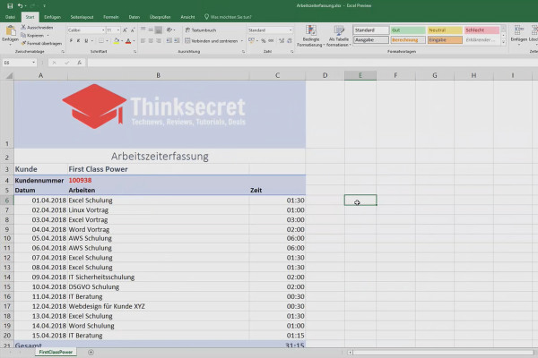Apply the Schlecht cell style
Screen dimensions: 538x358
[482, 30]
